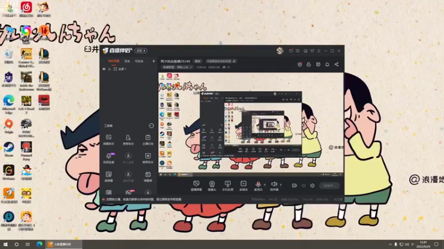This screenshot has height=249, width=444.
Task: Click the share icon at top right
Action: (336, 64)
